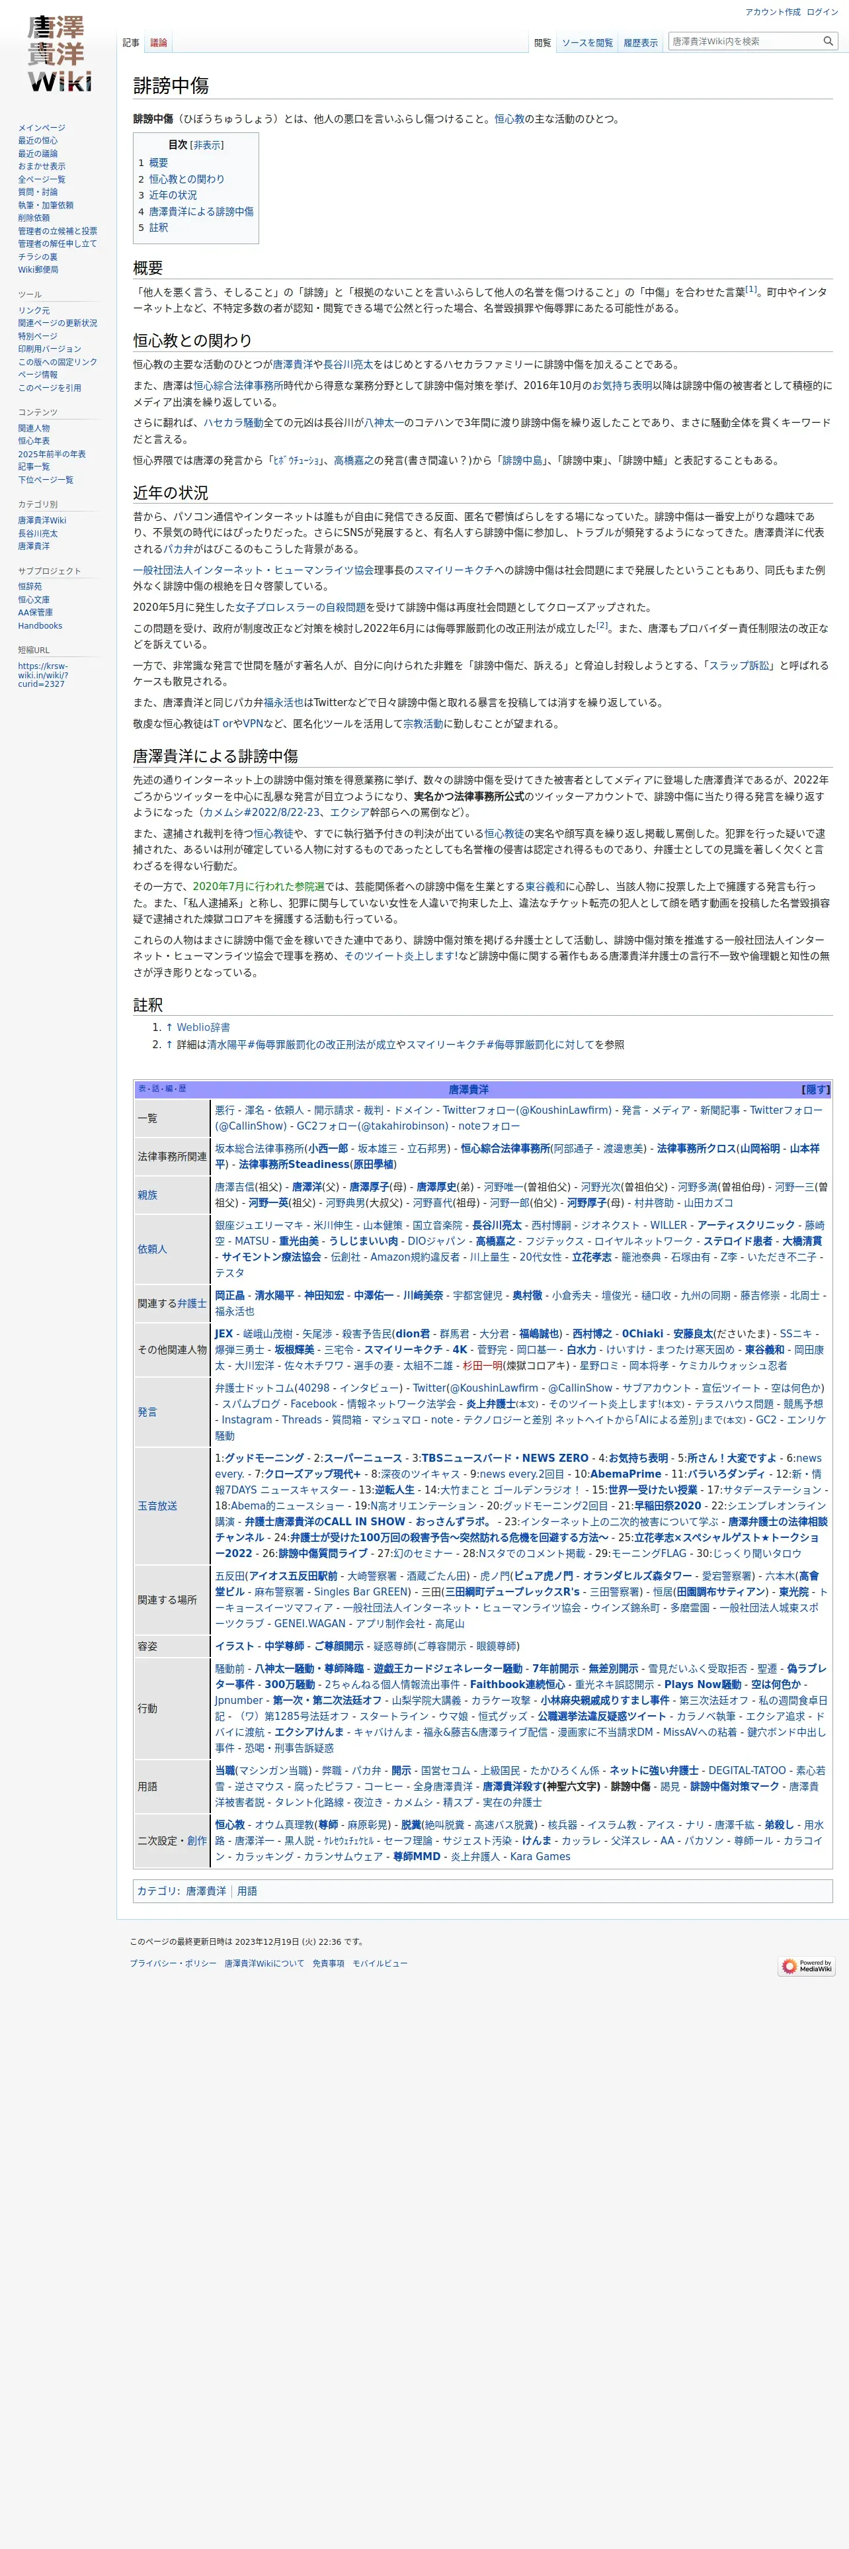Open Weblio辞書 reference link
849x2549 pixels.
204,1027
